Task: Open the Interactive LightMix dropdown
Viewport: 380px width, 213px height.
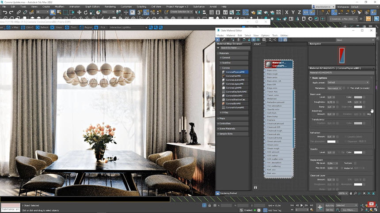Action: pos(128,27)
